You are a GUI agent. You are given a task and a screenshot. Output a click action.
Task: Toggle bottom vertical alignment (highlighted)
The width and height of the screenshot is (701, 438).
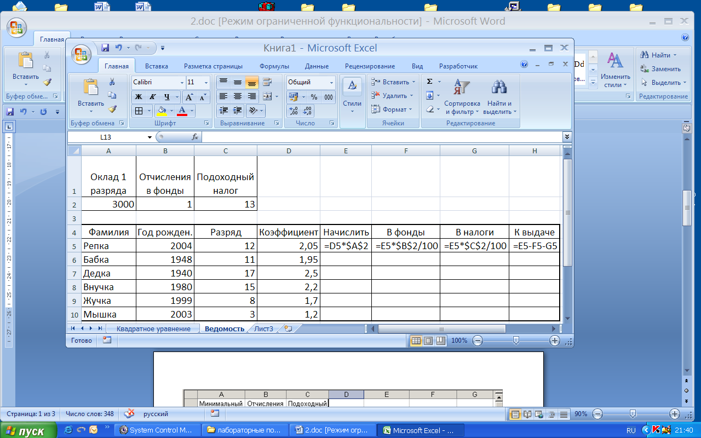[x=252, y=83]
